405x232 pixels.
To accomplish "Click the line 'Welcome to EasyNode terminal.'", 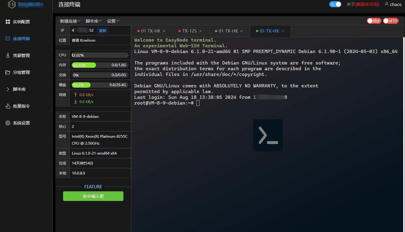I will pyautogui.click(x=175, y=40).
